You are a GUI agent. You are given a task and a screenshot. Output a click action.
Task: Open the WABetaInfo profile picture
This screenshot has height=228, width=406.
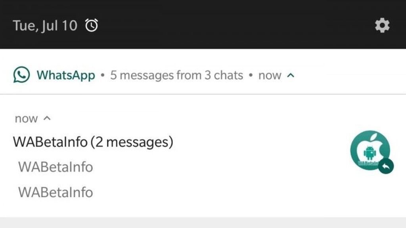370,150
